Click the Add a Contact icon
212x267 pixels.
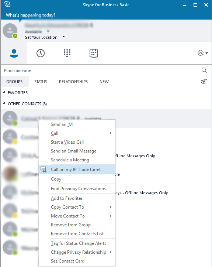click(x=204, y=81)
